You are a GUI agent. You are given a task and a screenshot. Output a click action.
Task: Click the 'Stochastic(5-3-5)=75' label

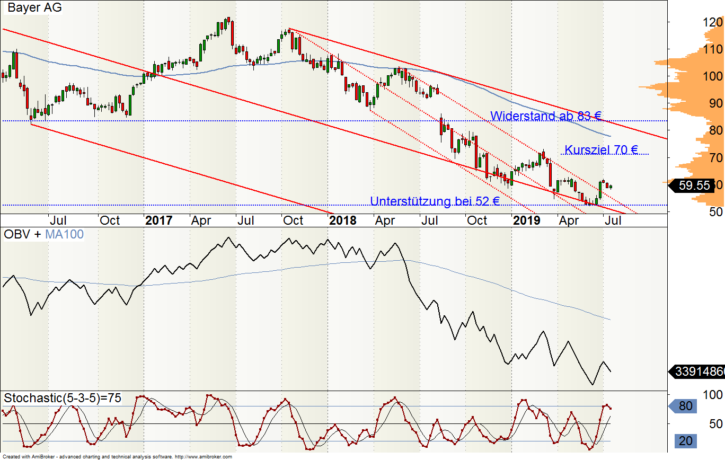pos(62,398)
